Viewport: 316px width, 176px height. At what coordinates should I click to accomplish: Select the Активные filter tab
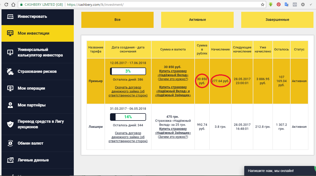[x=197, y=20]
